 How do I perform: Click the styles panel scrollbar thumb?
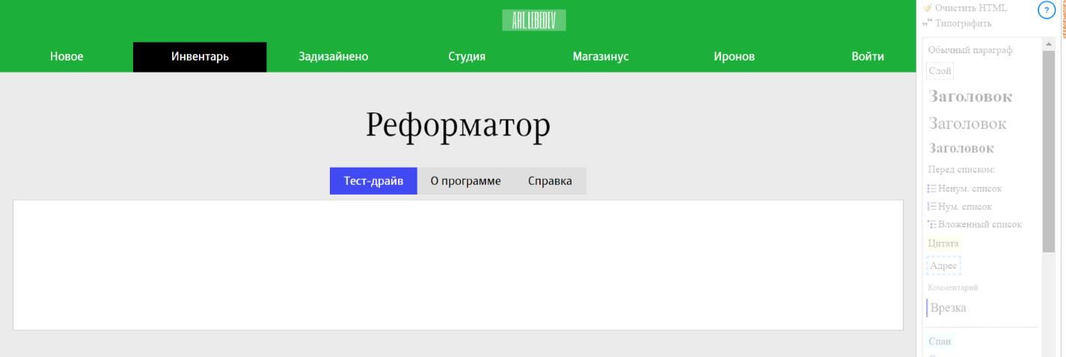(1049, 153)
